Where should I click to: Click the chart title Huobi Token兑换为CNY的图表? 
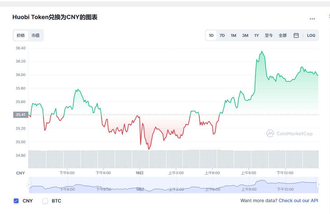pyautogui.click(x=55, y=17)
